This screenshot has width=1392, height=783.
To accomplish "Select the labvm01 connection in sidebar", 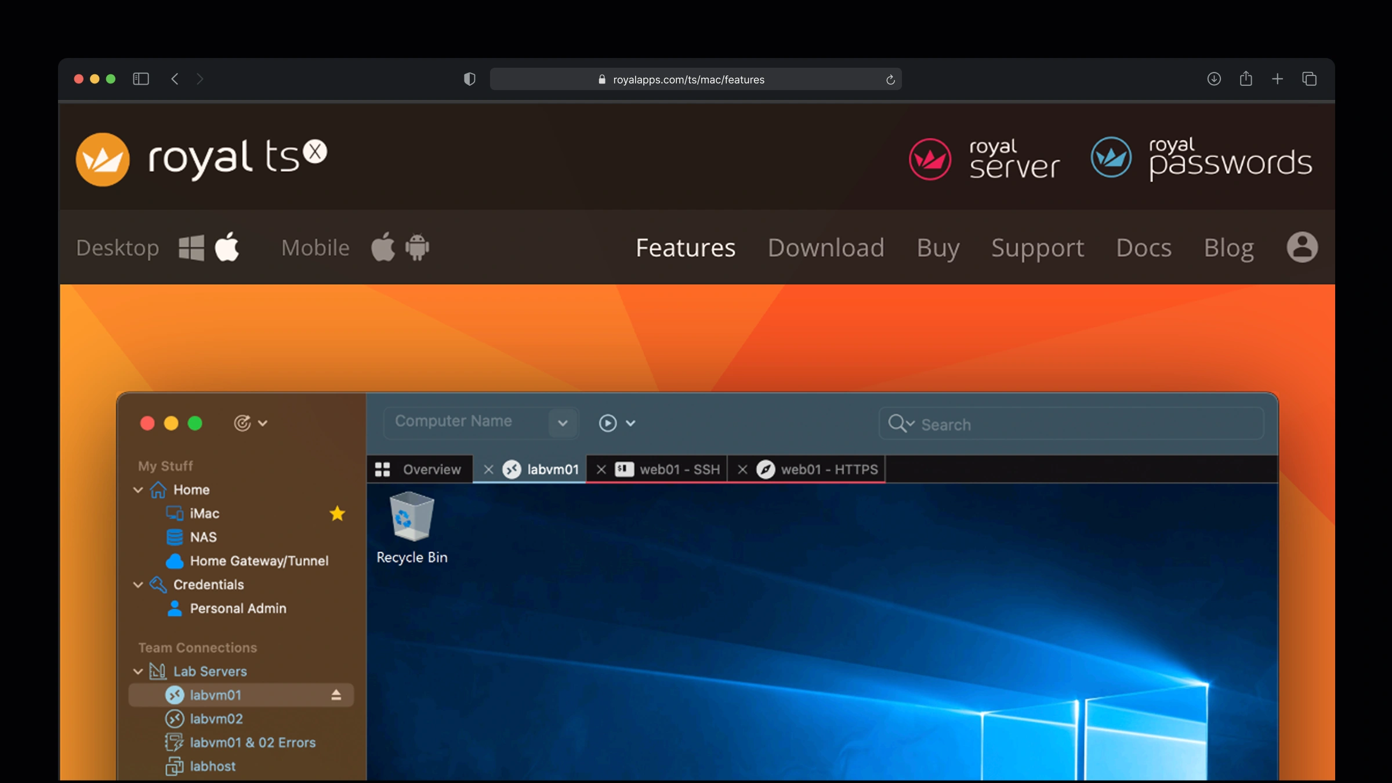I will [241, 695].
